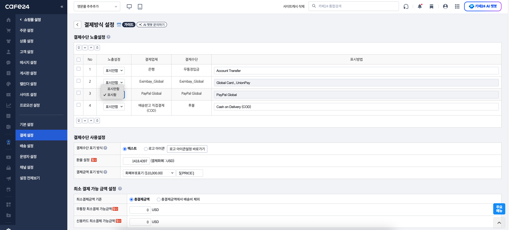The height and width of the screenshot is (230, 509).
Task: Expand the 화폐부호표기 price format dropdown
Action: tap(149, 173)
